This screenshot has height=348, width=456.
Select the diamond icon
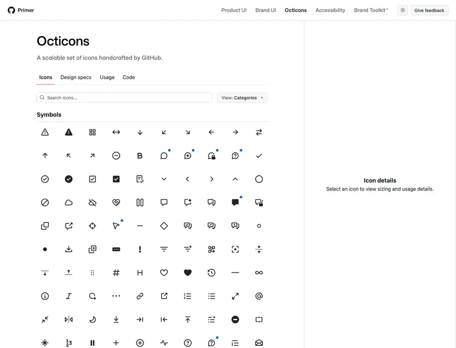(x=164, y=226)
